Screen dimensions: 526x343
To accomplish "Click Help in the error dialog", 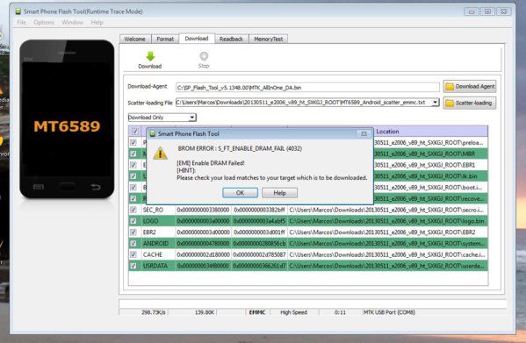I will coord(279,193).
